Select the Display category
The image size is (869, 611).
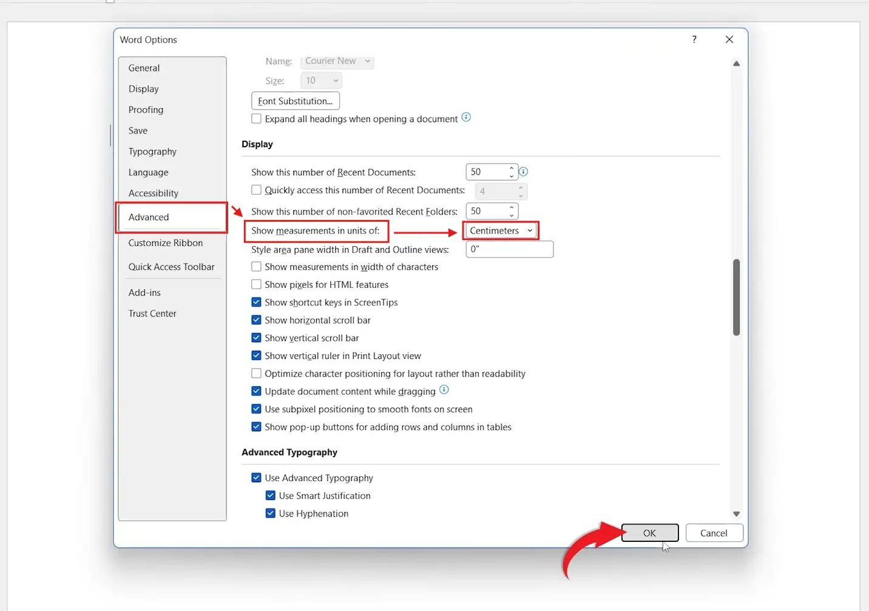pyautogui.click(x=172, y=88)
